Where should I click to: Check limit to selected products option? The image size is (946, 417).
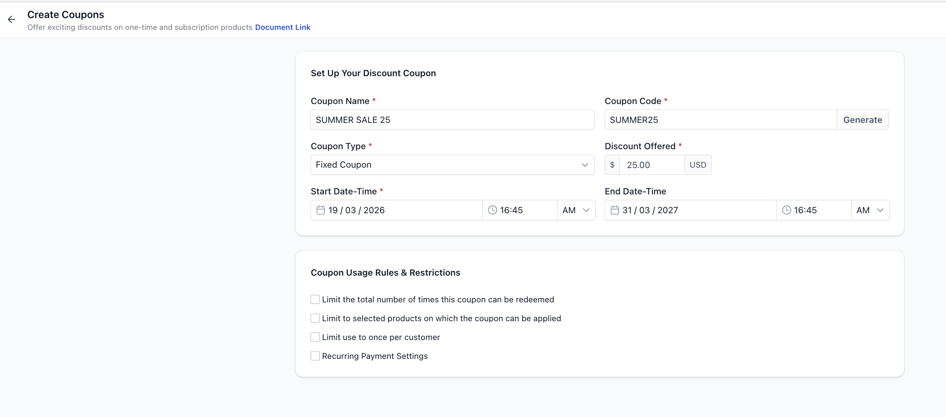(315, 318)
